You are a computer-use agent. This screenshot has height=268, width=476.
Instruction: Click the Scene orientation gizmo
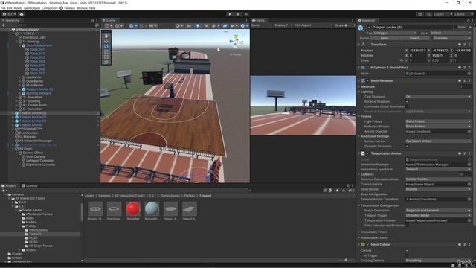(x=236, y=41)
